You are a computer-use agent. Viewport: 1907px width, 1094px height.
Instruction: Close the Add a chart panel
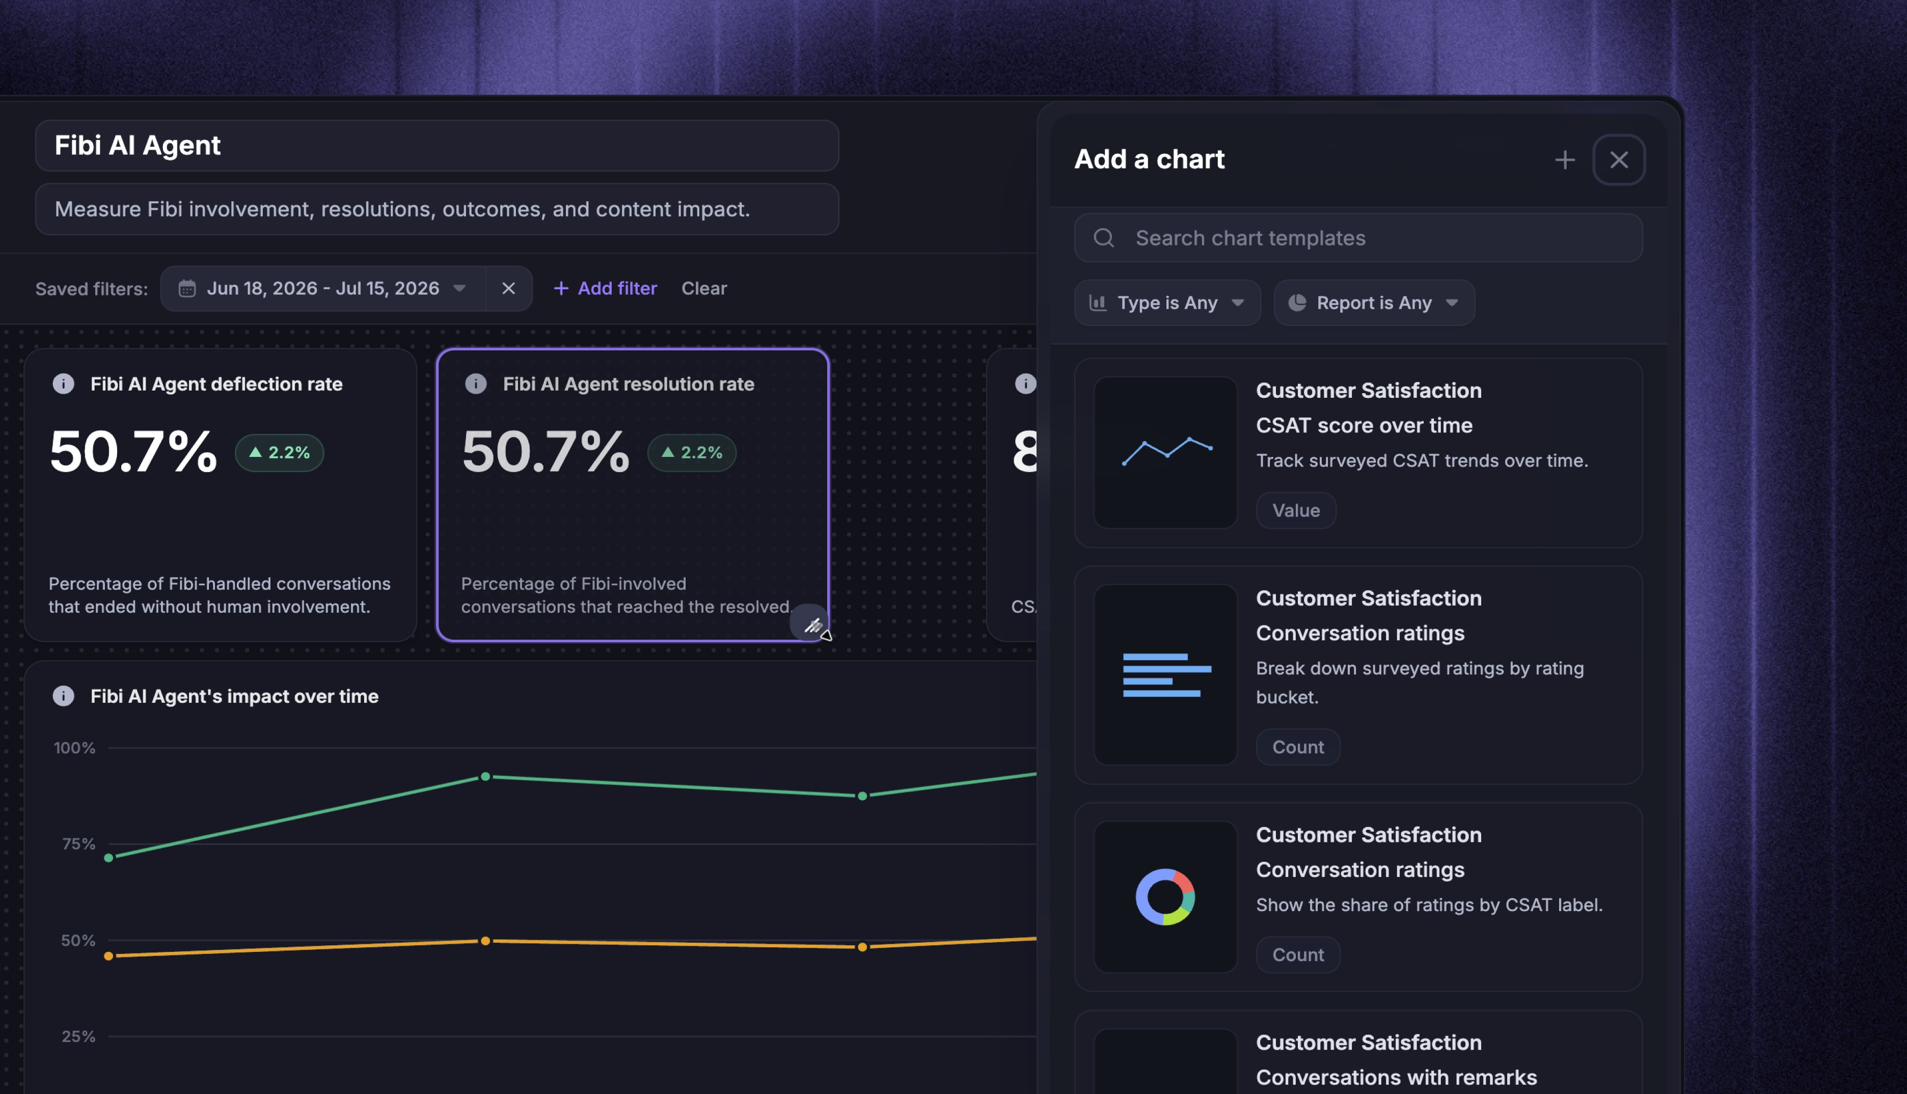(1619, 159)
